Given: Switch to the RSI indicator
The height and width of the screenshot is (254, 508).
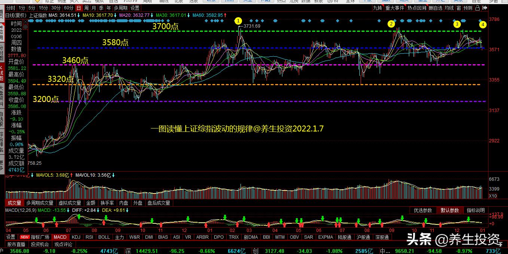Looking at the screenshot, I should click(x=89, y=237).
